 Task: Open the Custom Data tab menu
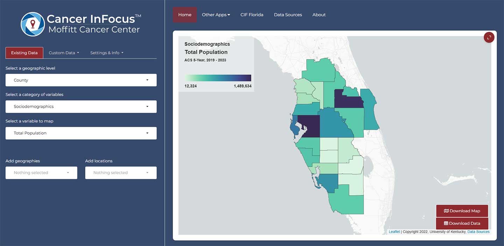[x=64, y=53]
